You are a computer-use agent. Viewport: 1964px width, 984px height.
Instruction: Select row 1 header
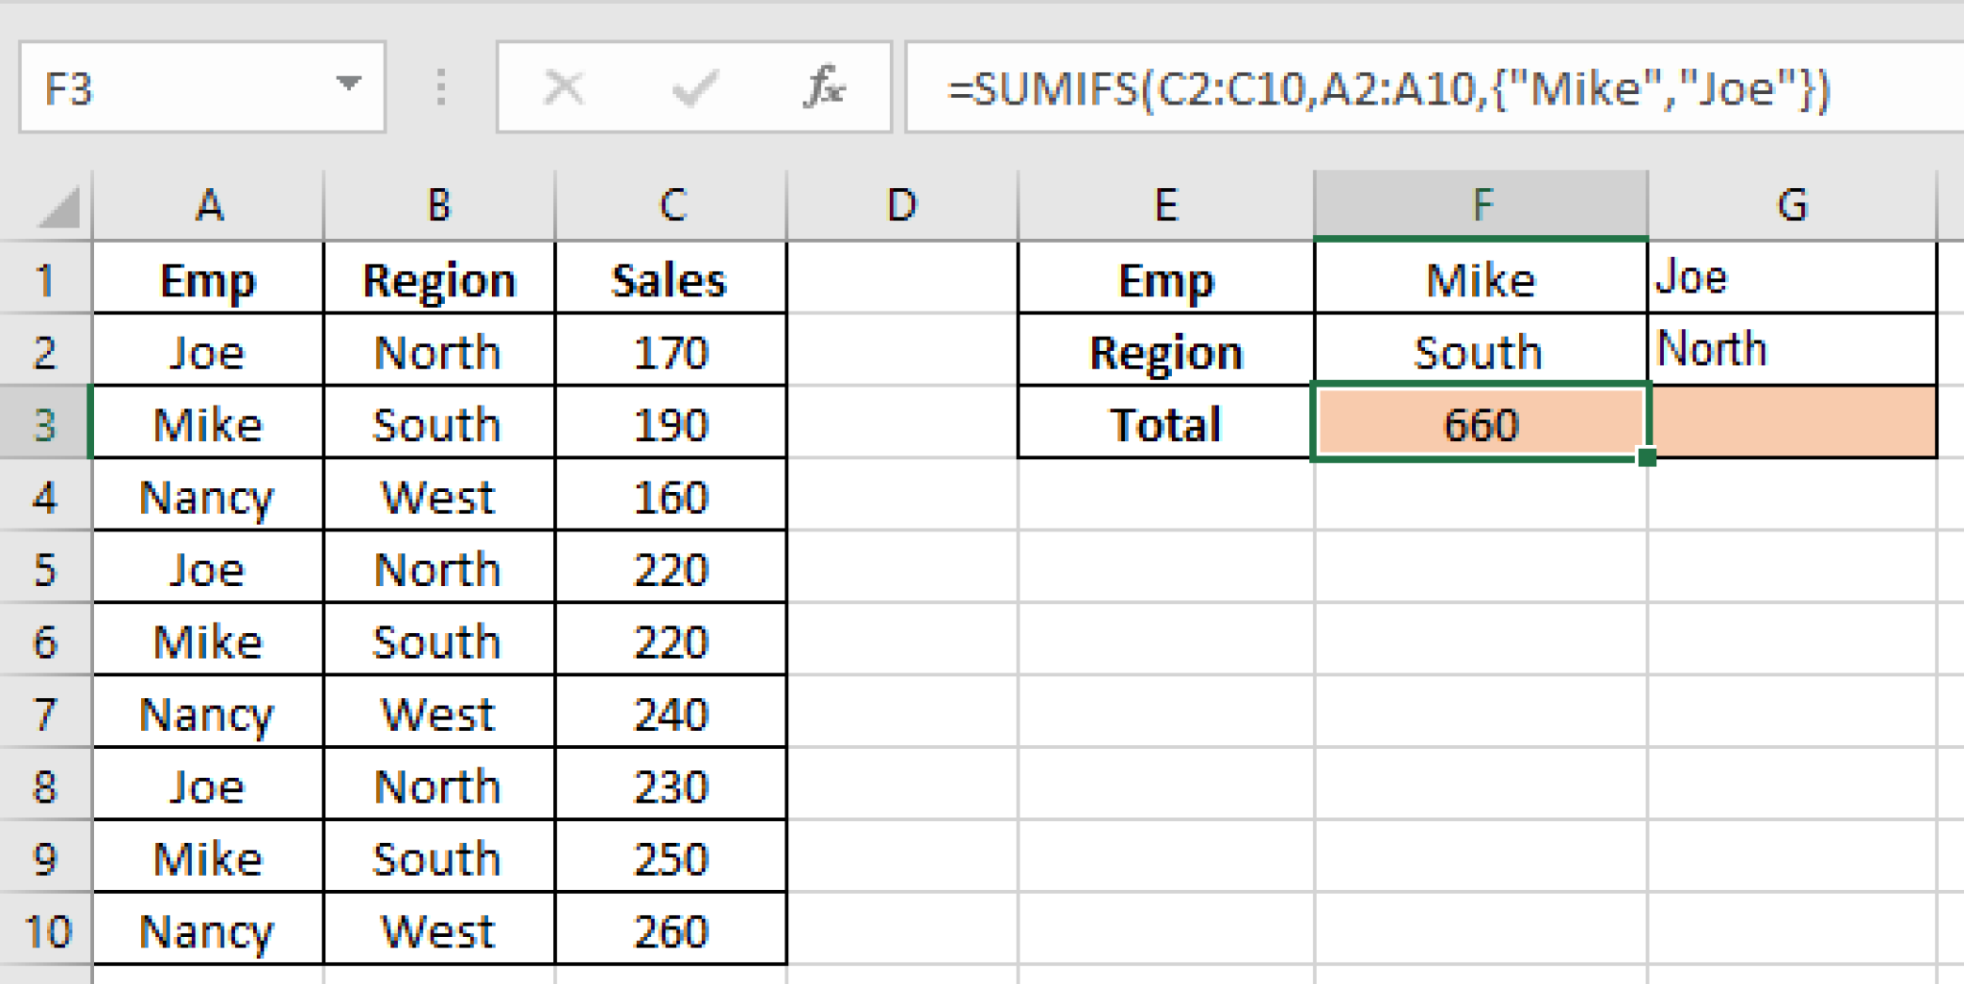pos(45,279)
